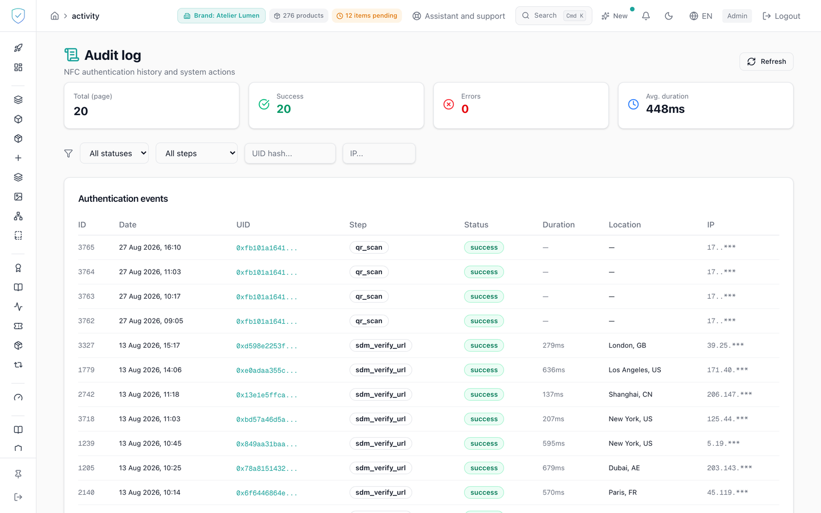Click the Shanghai, CN location cell
The height and width of the screenshot is (513, 821).
[631, 394]
